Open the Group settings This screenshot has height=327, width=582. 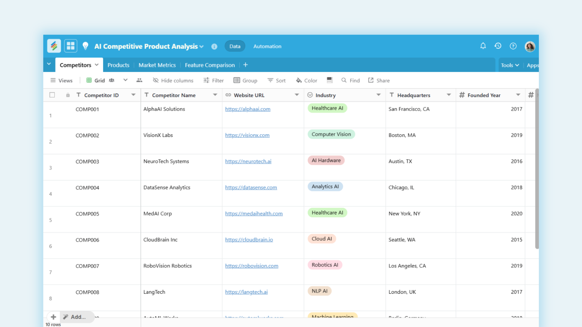246,80
